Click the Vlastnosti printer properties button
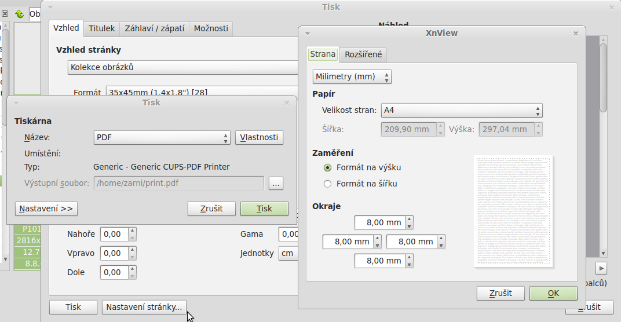 [260, 138]
